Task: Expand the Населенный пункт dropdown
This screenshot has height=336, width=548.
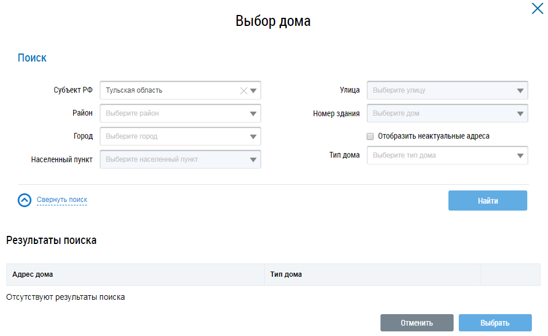Action: 253,159
